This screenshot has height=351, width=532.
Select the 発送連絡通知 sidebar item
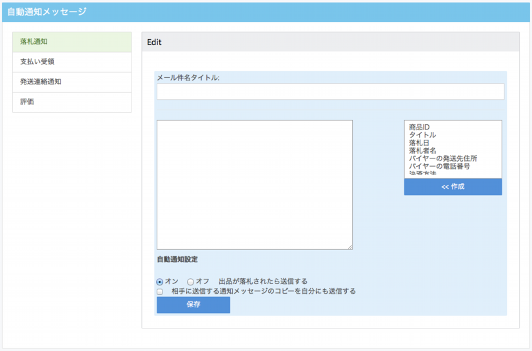(71, 82)
